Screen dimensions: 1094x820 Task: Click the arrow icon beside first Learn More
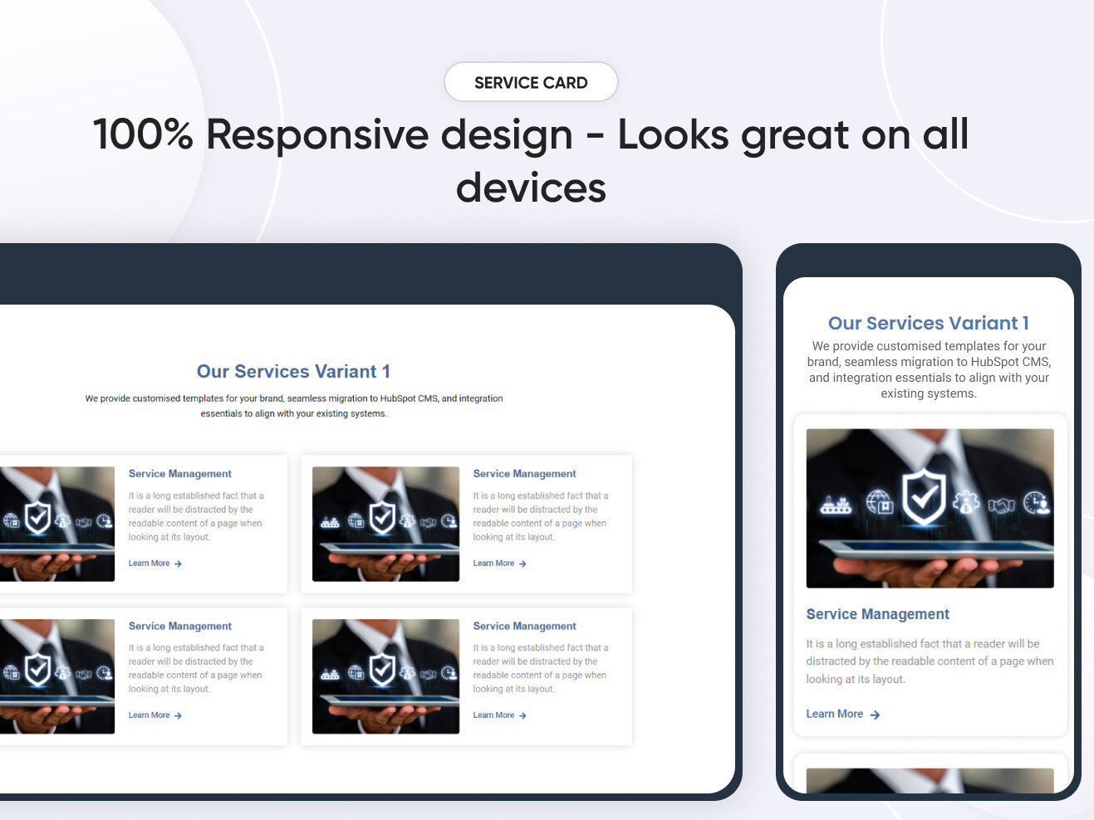[179, 564]
